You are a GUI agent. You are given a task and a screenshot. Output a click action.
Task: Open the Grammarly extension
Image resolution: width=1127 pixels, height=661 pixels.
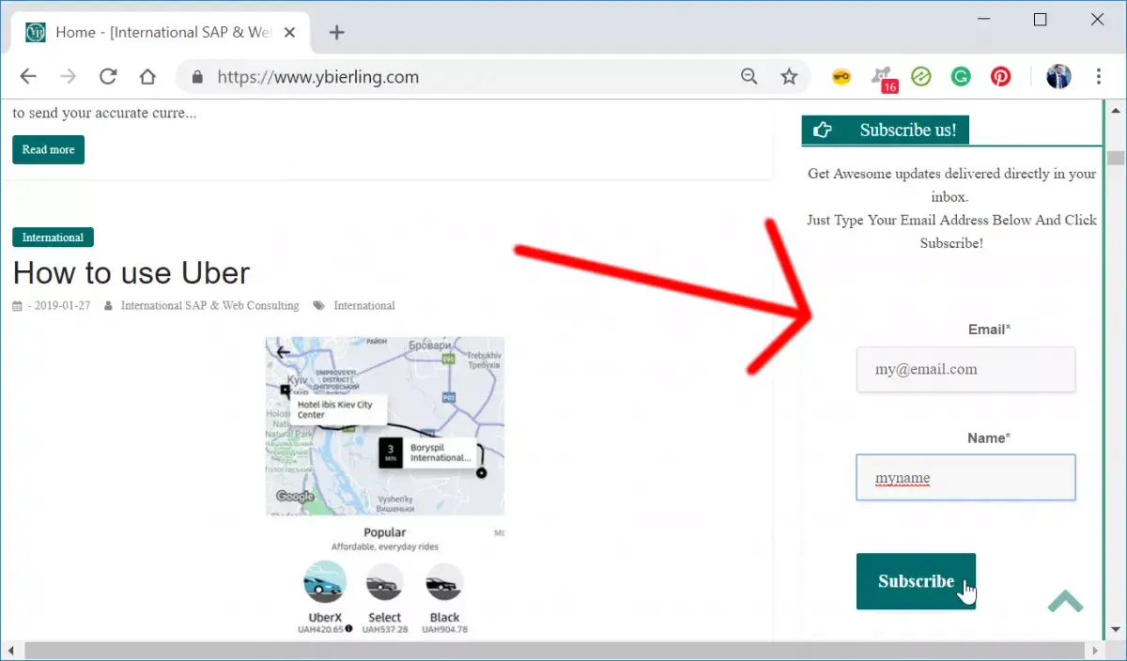click(961, 77)
